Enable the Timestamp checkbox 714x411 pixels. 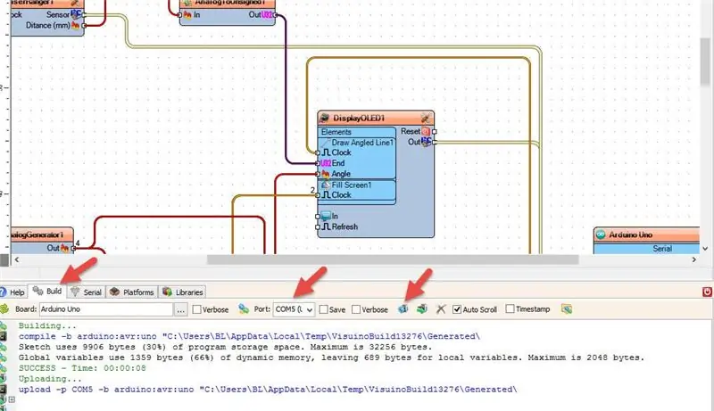510,309
